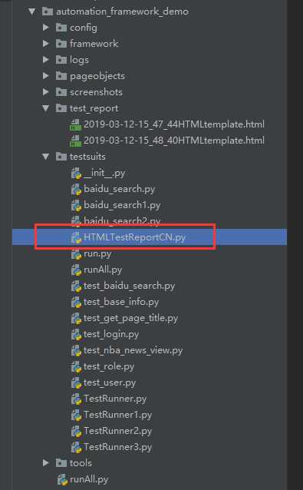
Task: Collapse the testsuits folder arrow
Action: [x=46, y=156]
